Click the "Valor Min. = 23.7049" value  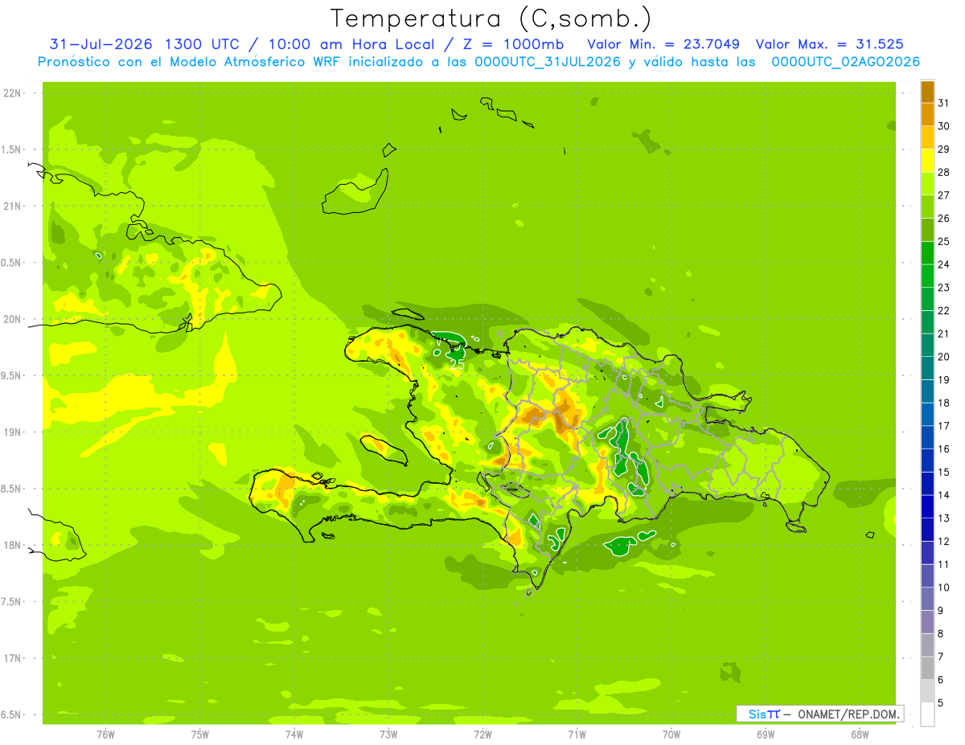[x=663, y=43]
